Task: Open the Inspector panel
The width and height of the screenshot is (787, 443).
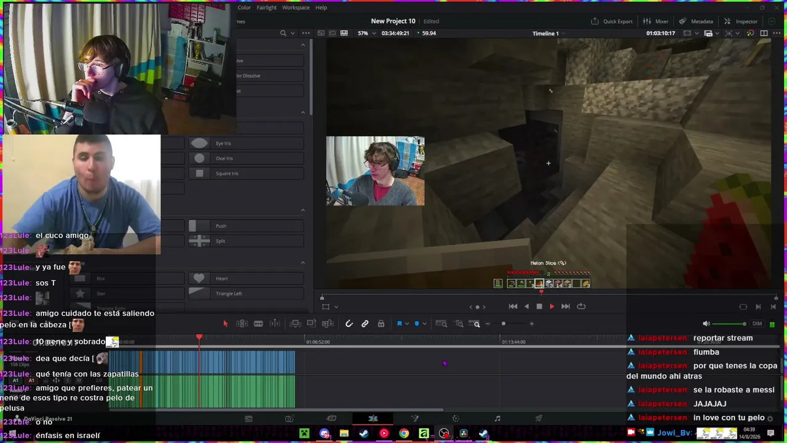Action: 740,21
